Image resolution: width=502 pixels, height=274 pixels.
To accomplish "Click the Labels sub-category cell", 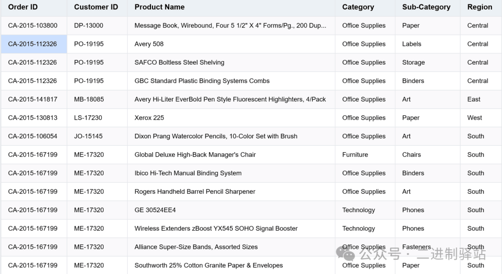I will point(411,44).
